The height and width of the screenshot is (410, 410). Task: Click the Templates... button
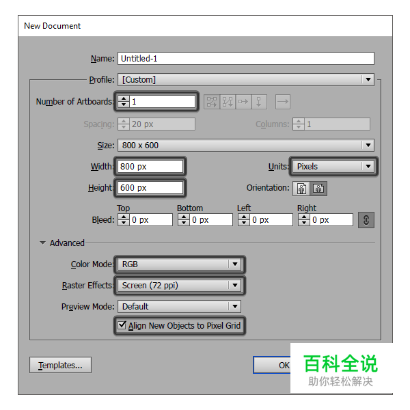[60, 366]
